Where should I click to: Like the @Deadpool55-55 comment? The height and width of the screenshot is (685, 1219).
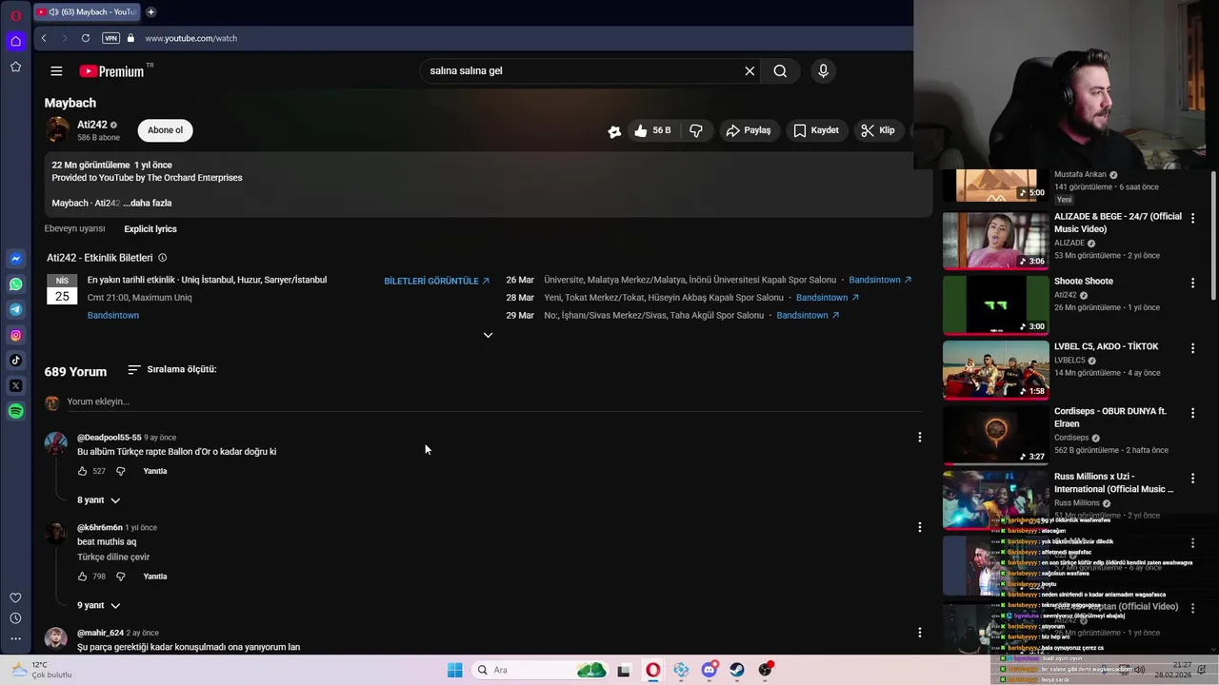[x=82, y=472]
